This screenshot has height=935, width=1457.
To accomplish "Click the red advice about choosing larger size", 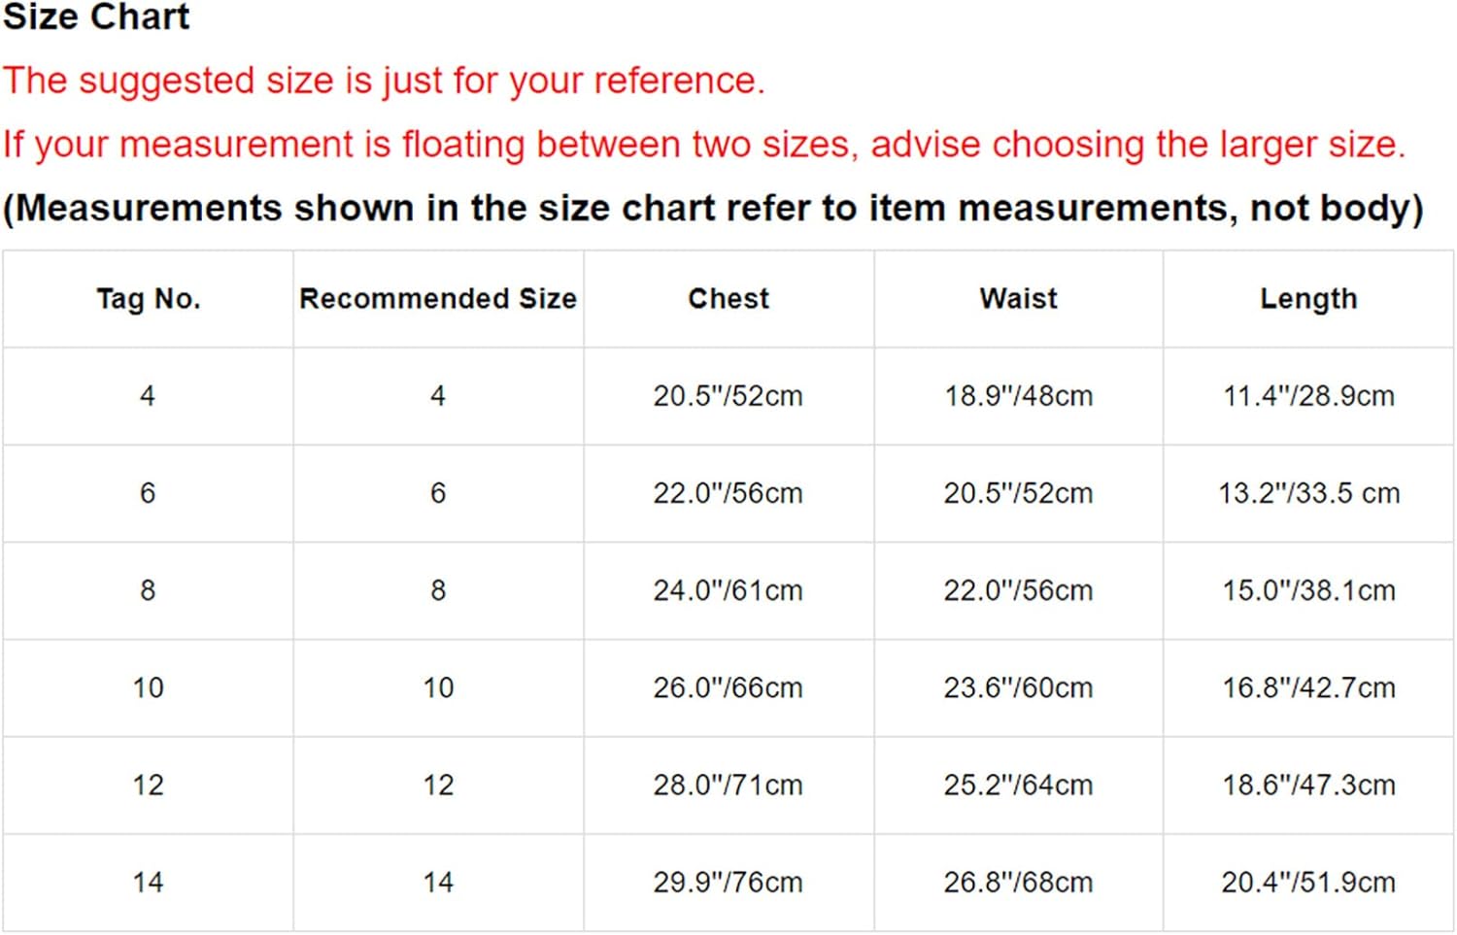I will point(704,145).
